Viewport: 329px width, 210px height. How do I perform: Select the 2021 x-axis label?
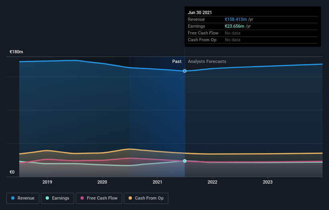157,182
